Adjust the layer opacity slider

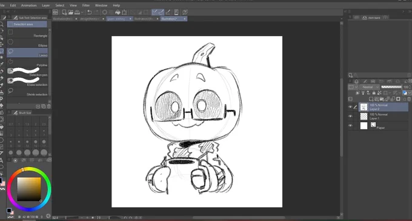click(391, 87)
